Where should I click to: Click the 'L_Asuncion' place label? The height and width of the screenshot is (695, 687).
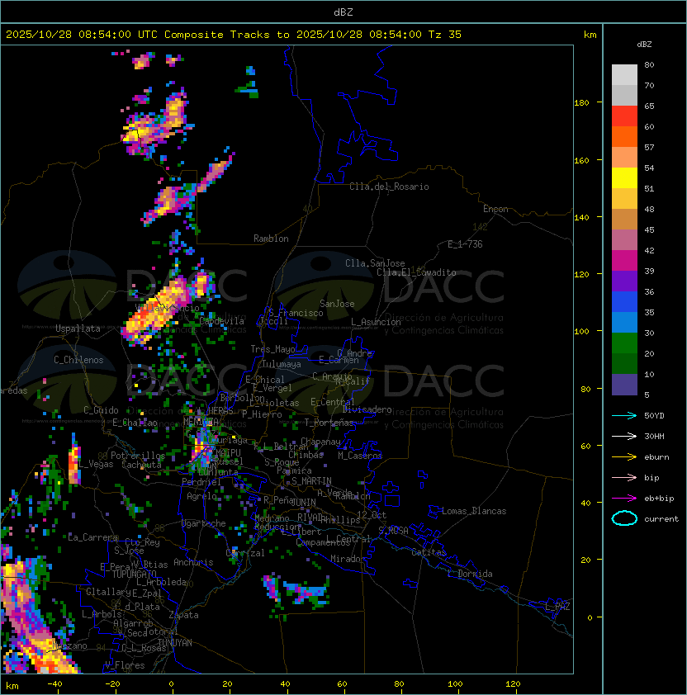376,322
